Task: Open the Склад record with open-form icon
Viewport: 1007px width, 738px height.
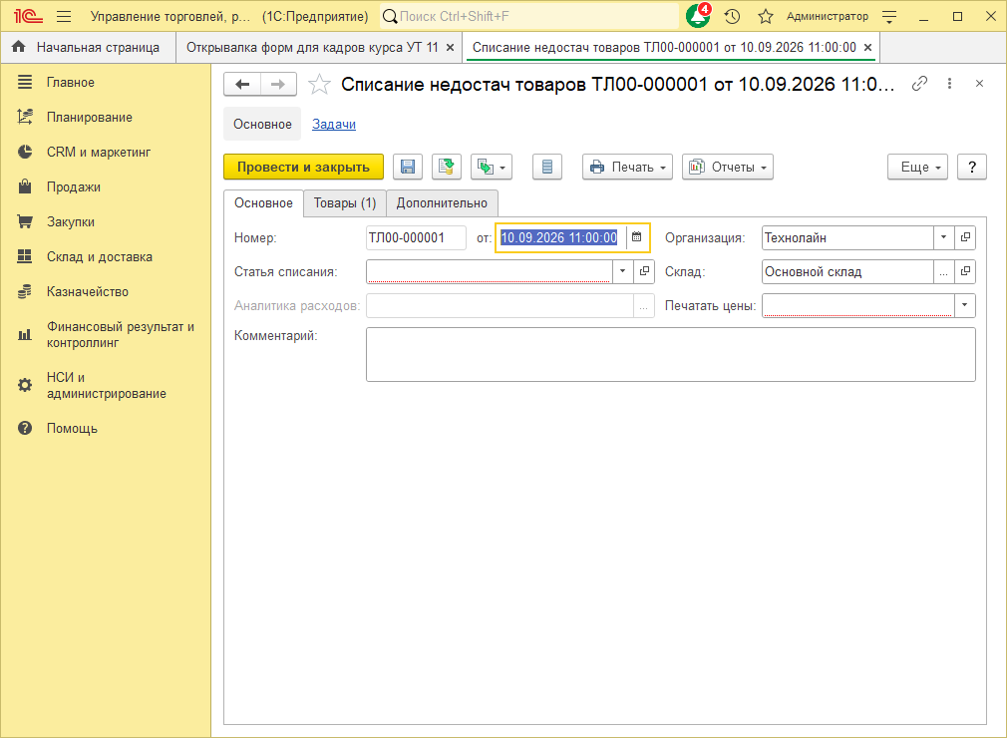Action: pos(964,271)
